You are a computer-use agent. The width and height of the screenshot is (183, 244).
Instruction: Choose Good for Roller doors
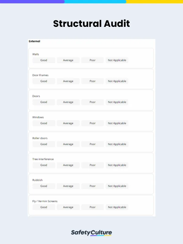(44, 144)
